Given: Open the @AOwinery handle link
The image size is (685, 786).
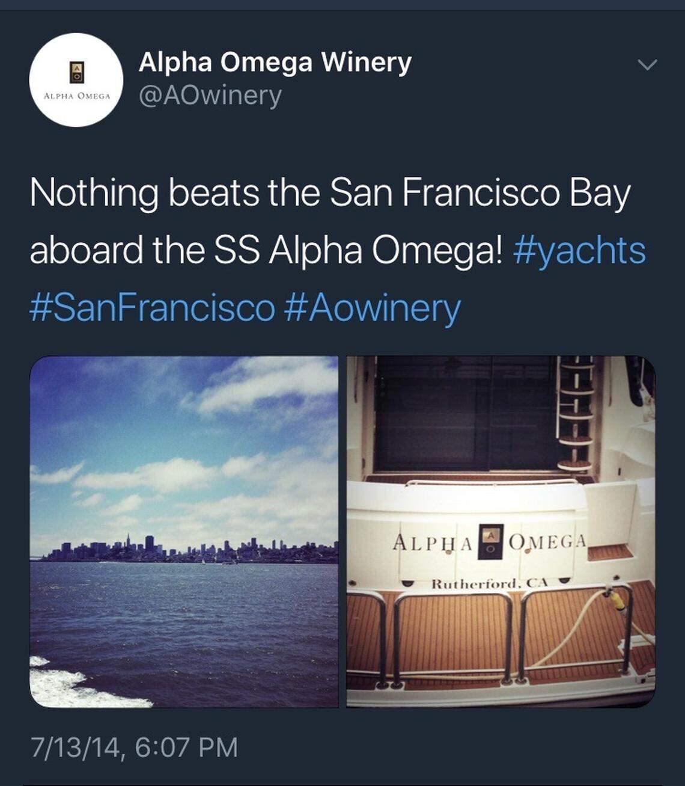Looking at the screenshot, I should click(210, 95).
